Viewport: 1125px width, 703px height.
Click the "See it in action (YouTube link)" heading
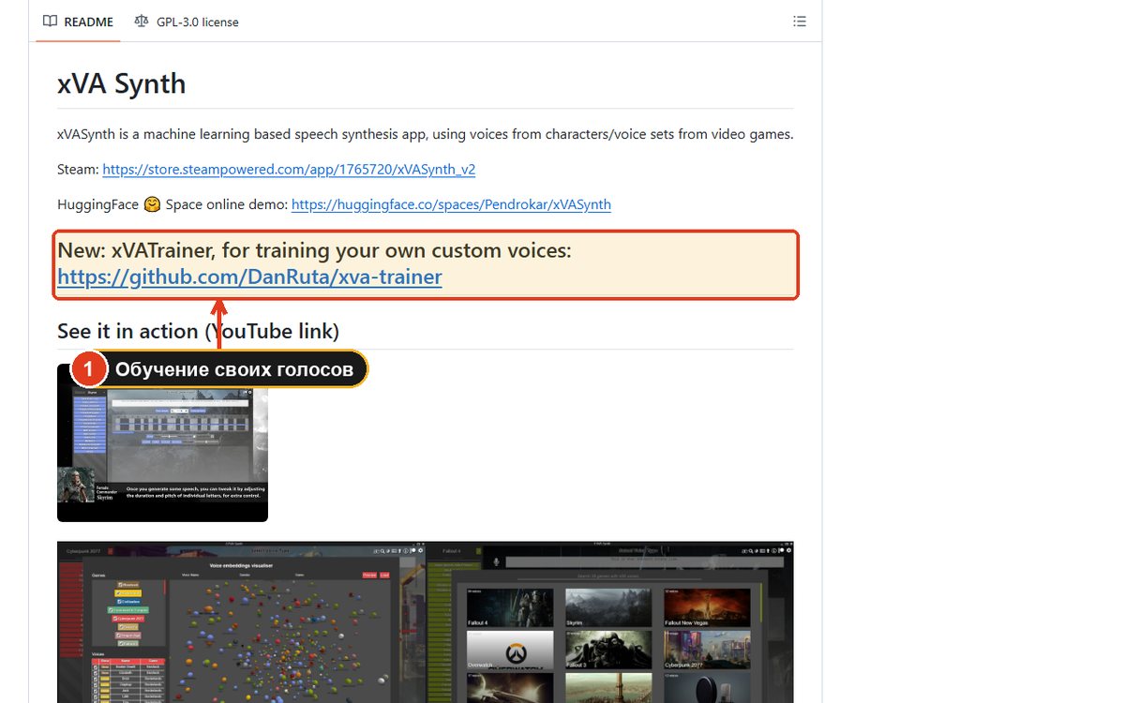coord(198,331)
